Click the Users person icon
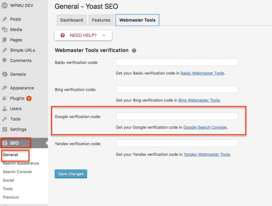This screenshot has height=206, width=272. [5, 109]
